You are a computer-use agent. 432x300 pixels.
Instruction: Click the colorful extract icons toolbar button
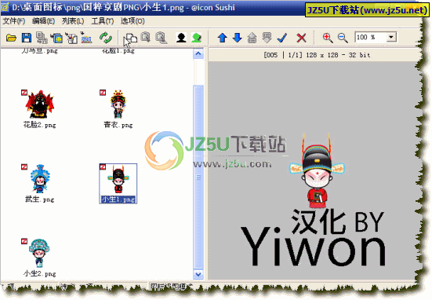[71, 38]
